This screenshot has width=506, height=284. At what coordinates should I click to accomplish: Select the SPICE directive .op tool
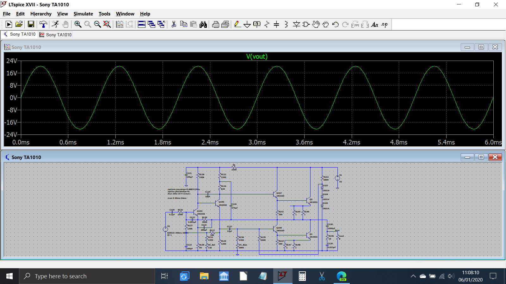coord(385,24)
